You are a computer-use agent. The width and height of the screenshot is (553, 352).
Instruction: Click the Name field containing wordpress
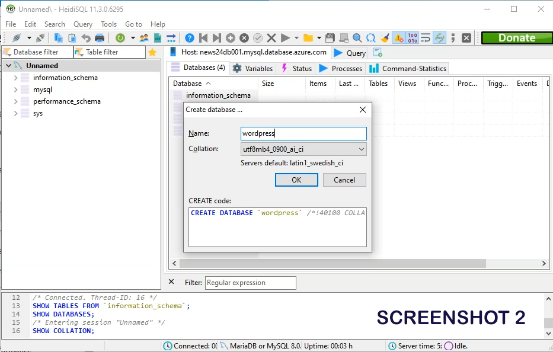[x=303, y=133]
